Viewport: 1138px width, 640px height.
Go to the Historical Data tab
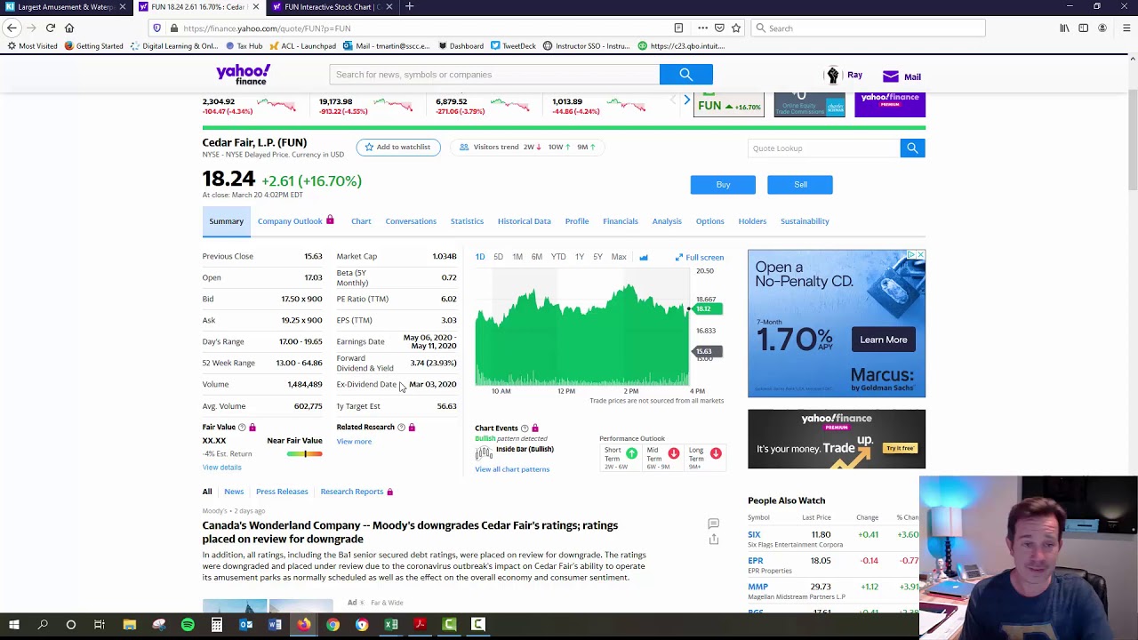(524, 221)
